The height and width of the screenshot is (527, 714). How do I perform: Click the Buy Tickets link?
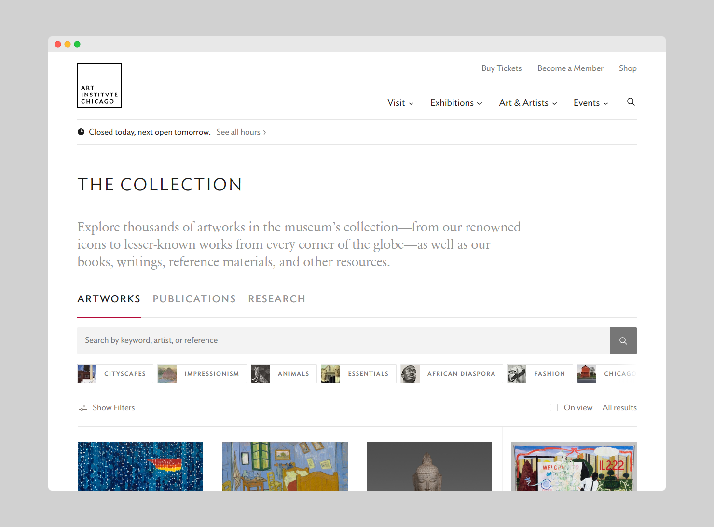tap(501, 68)
